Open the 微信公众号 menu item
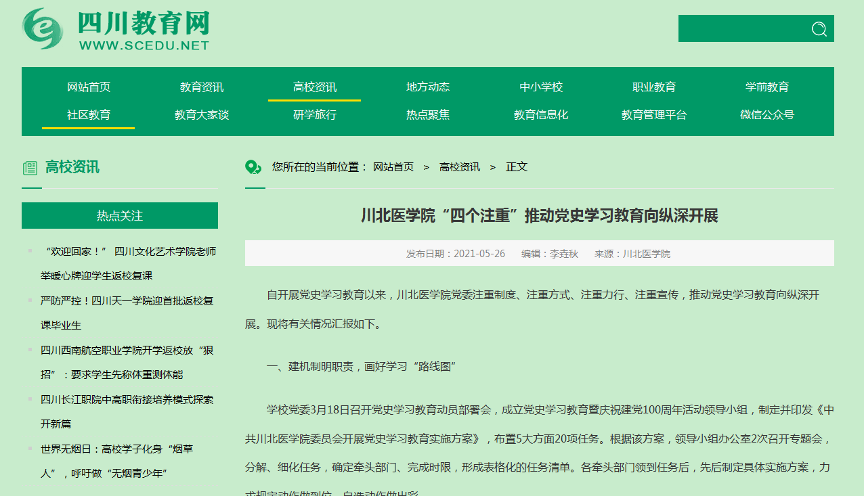Screen dimensions: 864x496 767,114
